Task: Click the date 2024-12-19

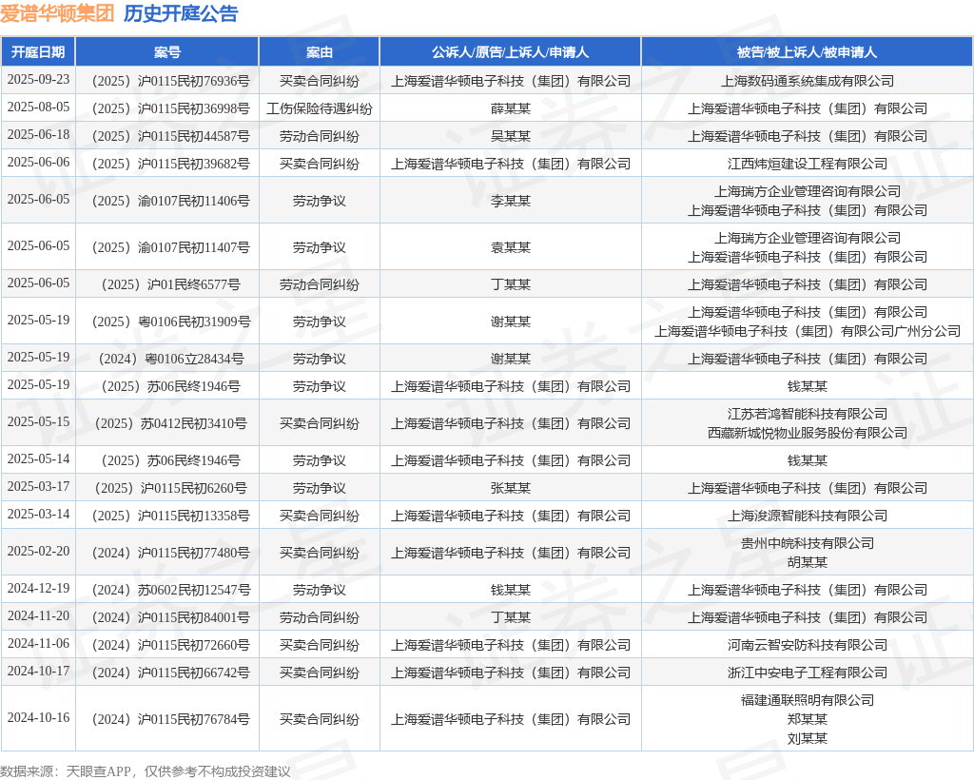Action: [x=38, y=588]
